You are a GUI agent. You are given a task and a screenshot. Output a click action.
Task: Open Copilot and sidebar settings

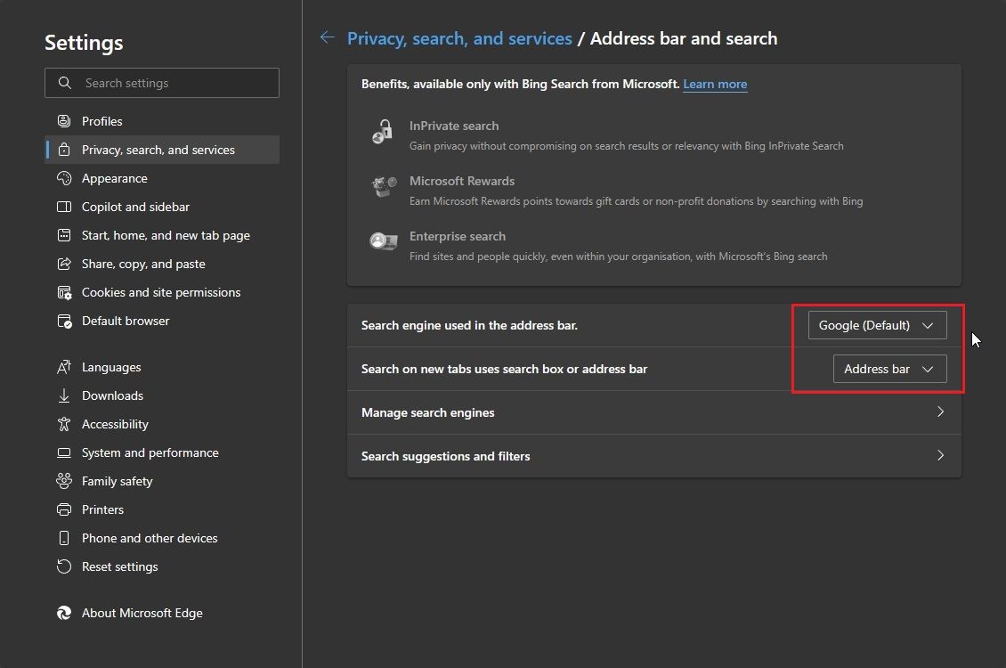point(162,207)
